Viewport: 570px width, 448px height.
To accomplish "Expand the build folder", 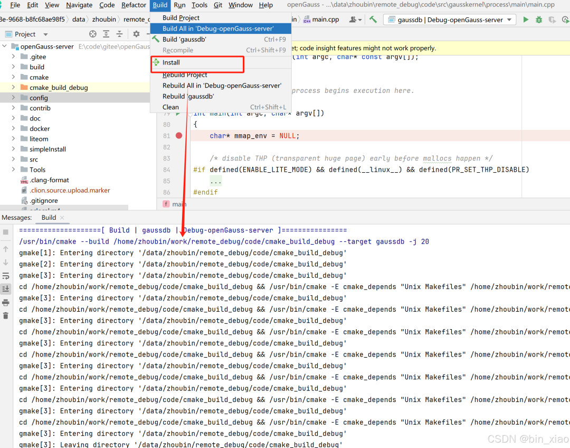I will click(13, 67).
